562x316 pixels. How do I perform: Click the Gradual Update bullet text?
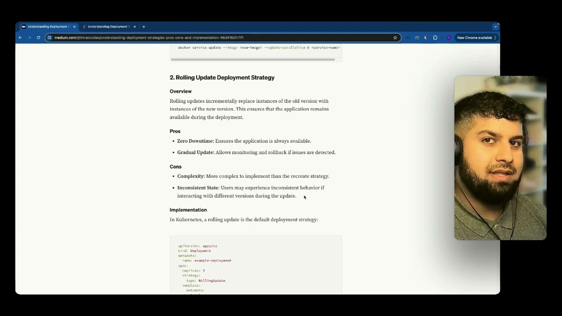coord(256,152)
